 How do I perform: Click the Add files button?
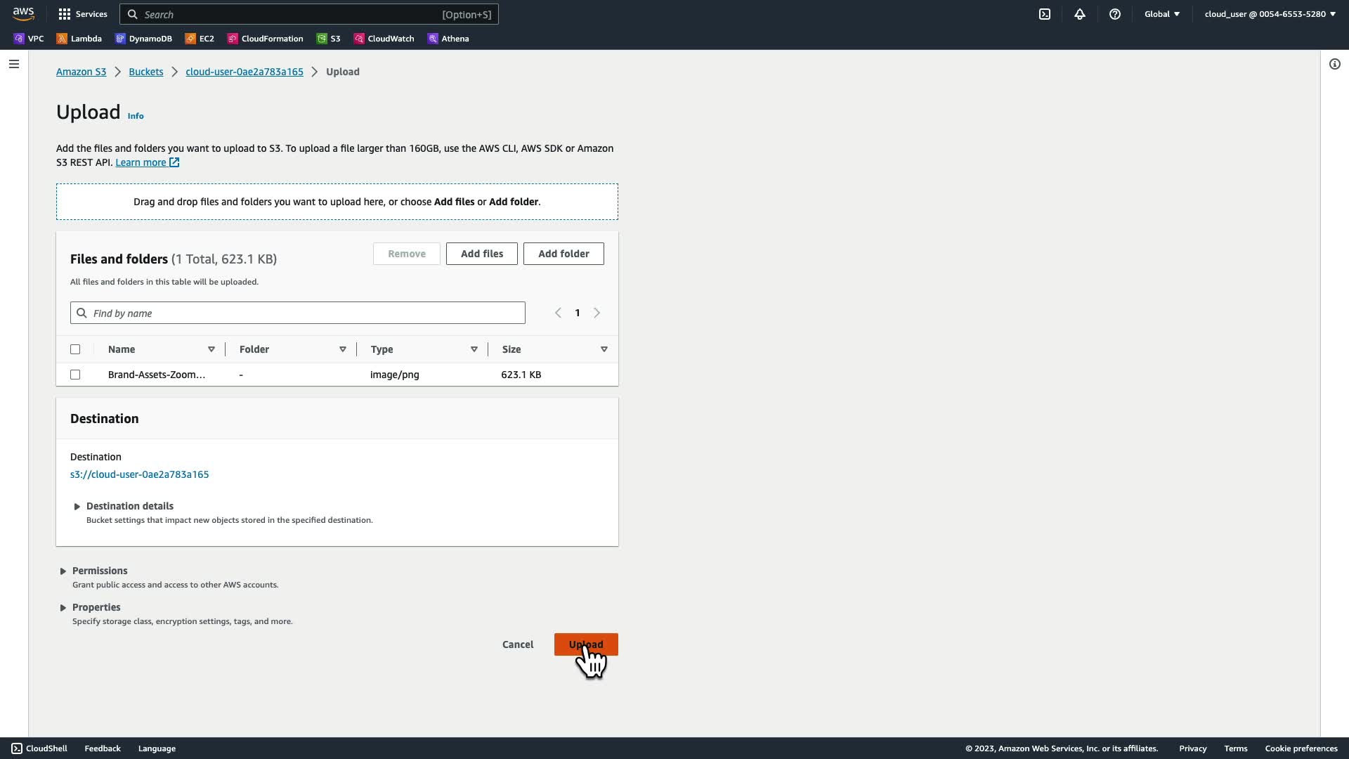(x=482, y=254)
